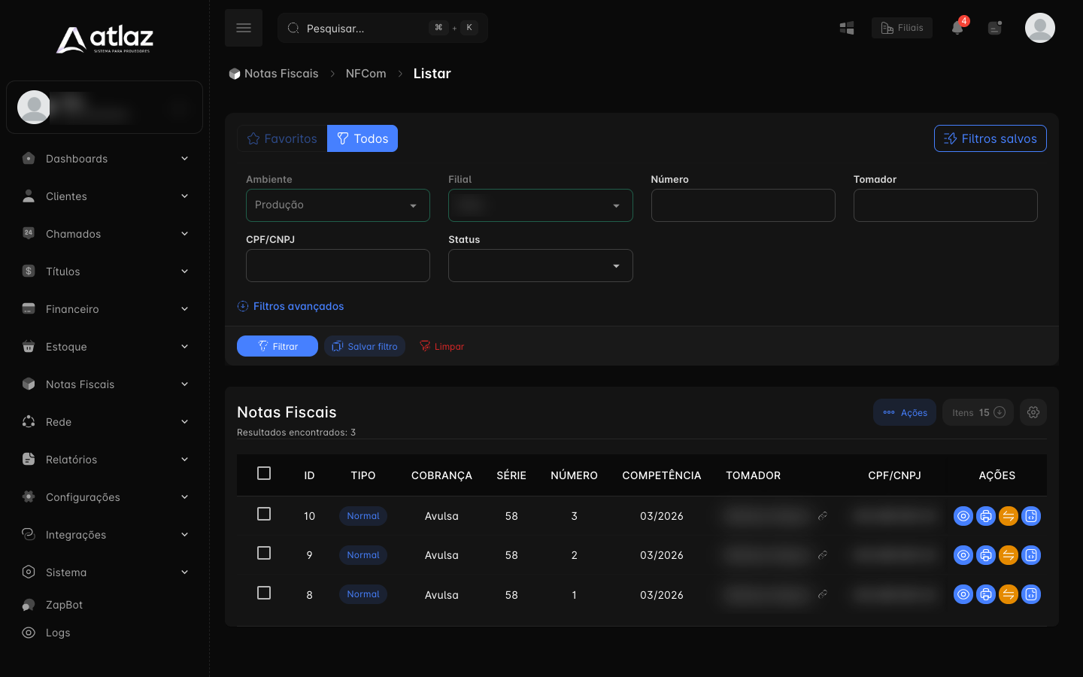Click the Número input field
Viewport: 1083px width, 677px height.
tap(743, 205)
